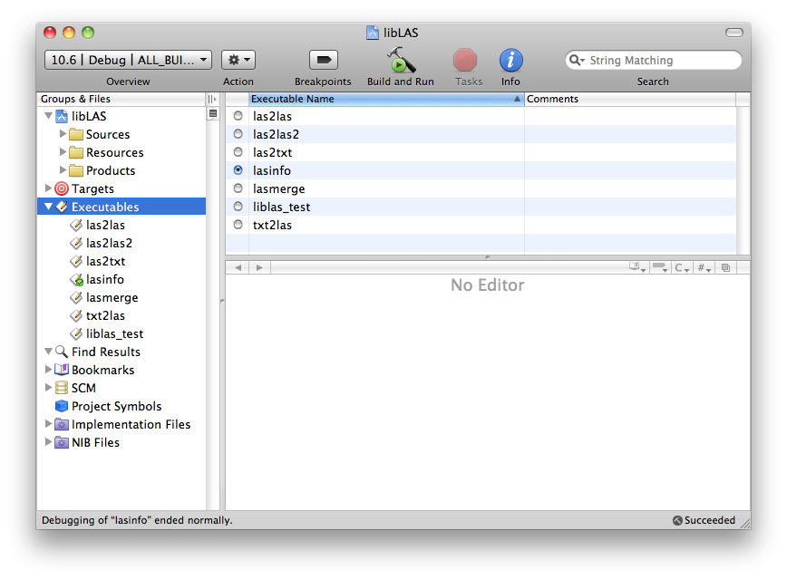Select the txt2las radio button
This screenshot has width=787, height=579.
pyautogui.click(x=238, y=225)
